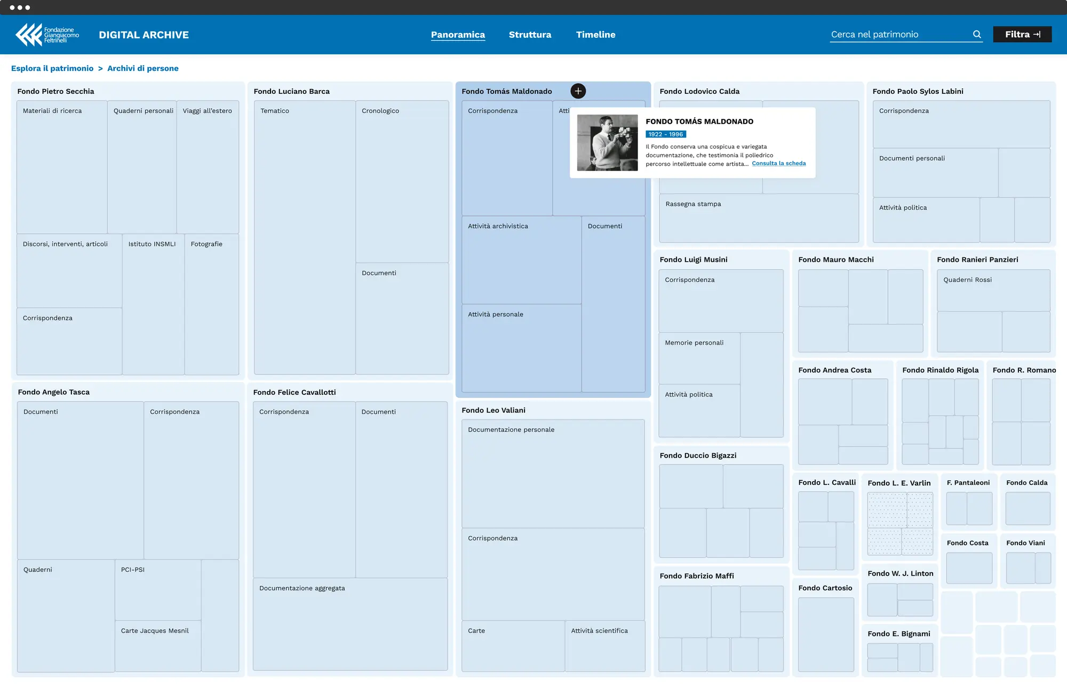Screen dimensions: 1067x689
Task: Select the Panoramica tab
Action: 458,35
